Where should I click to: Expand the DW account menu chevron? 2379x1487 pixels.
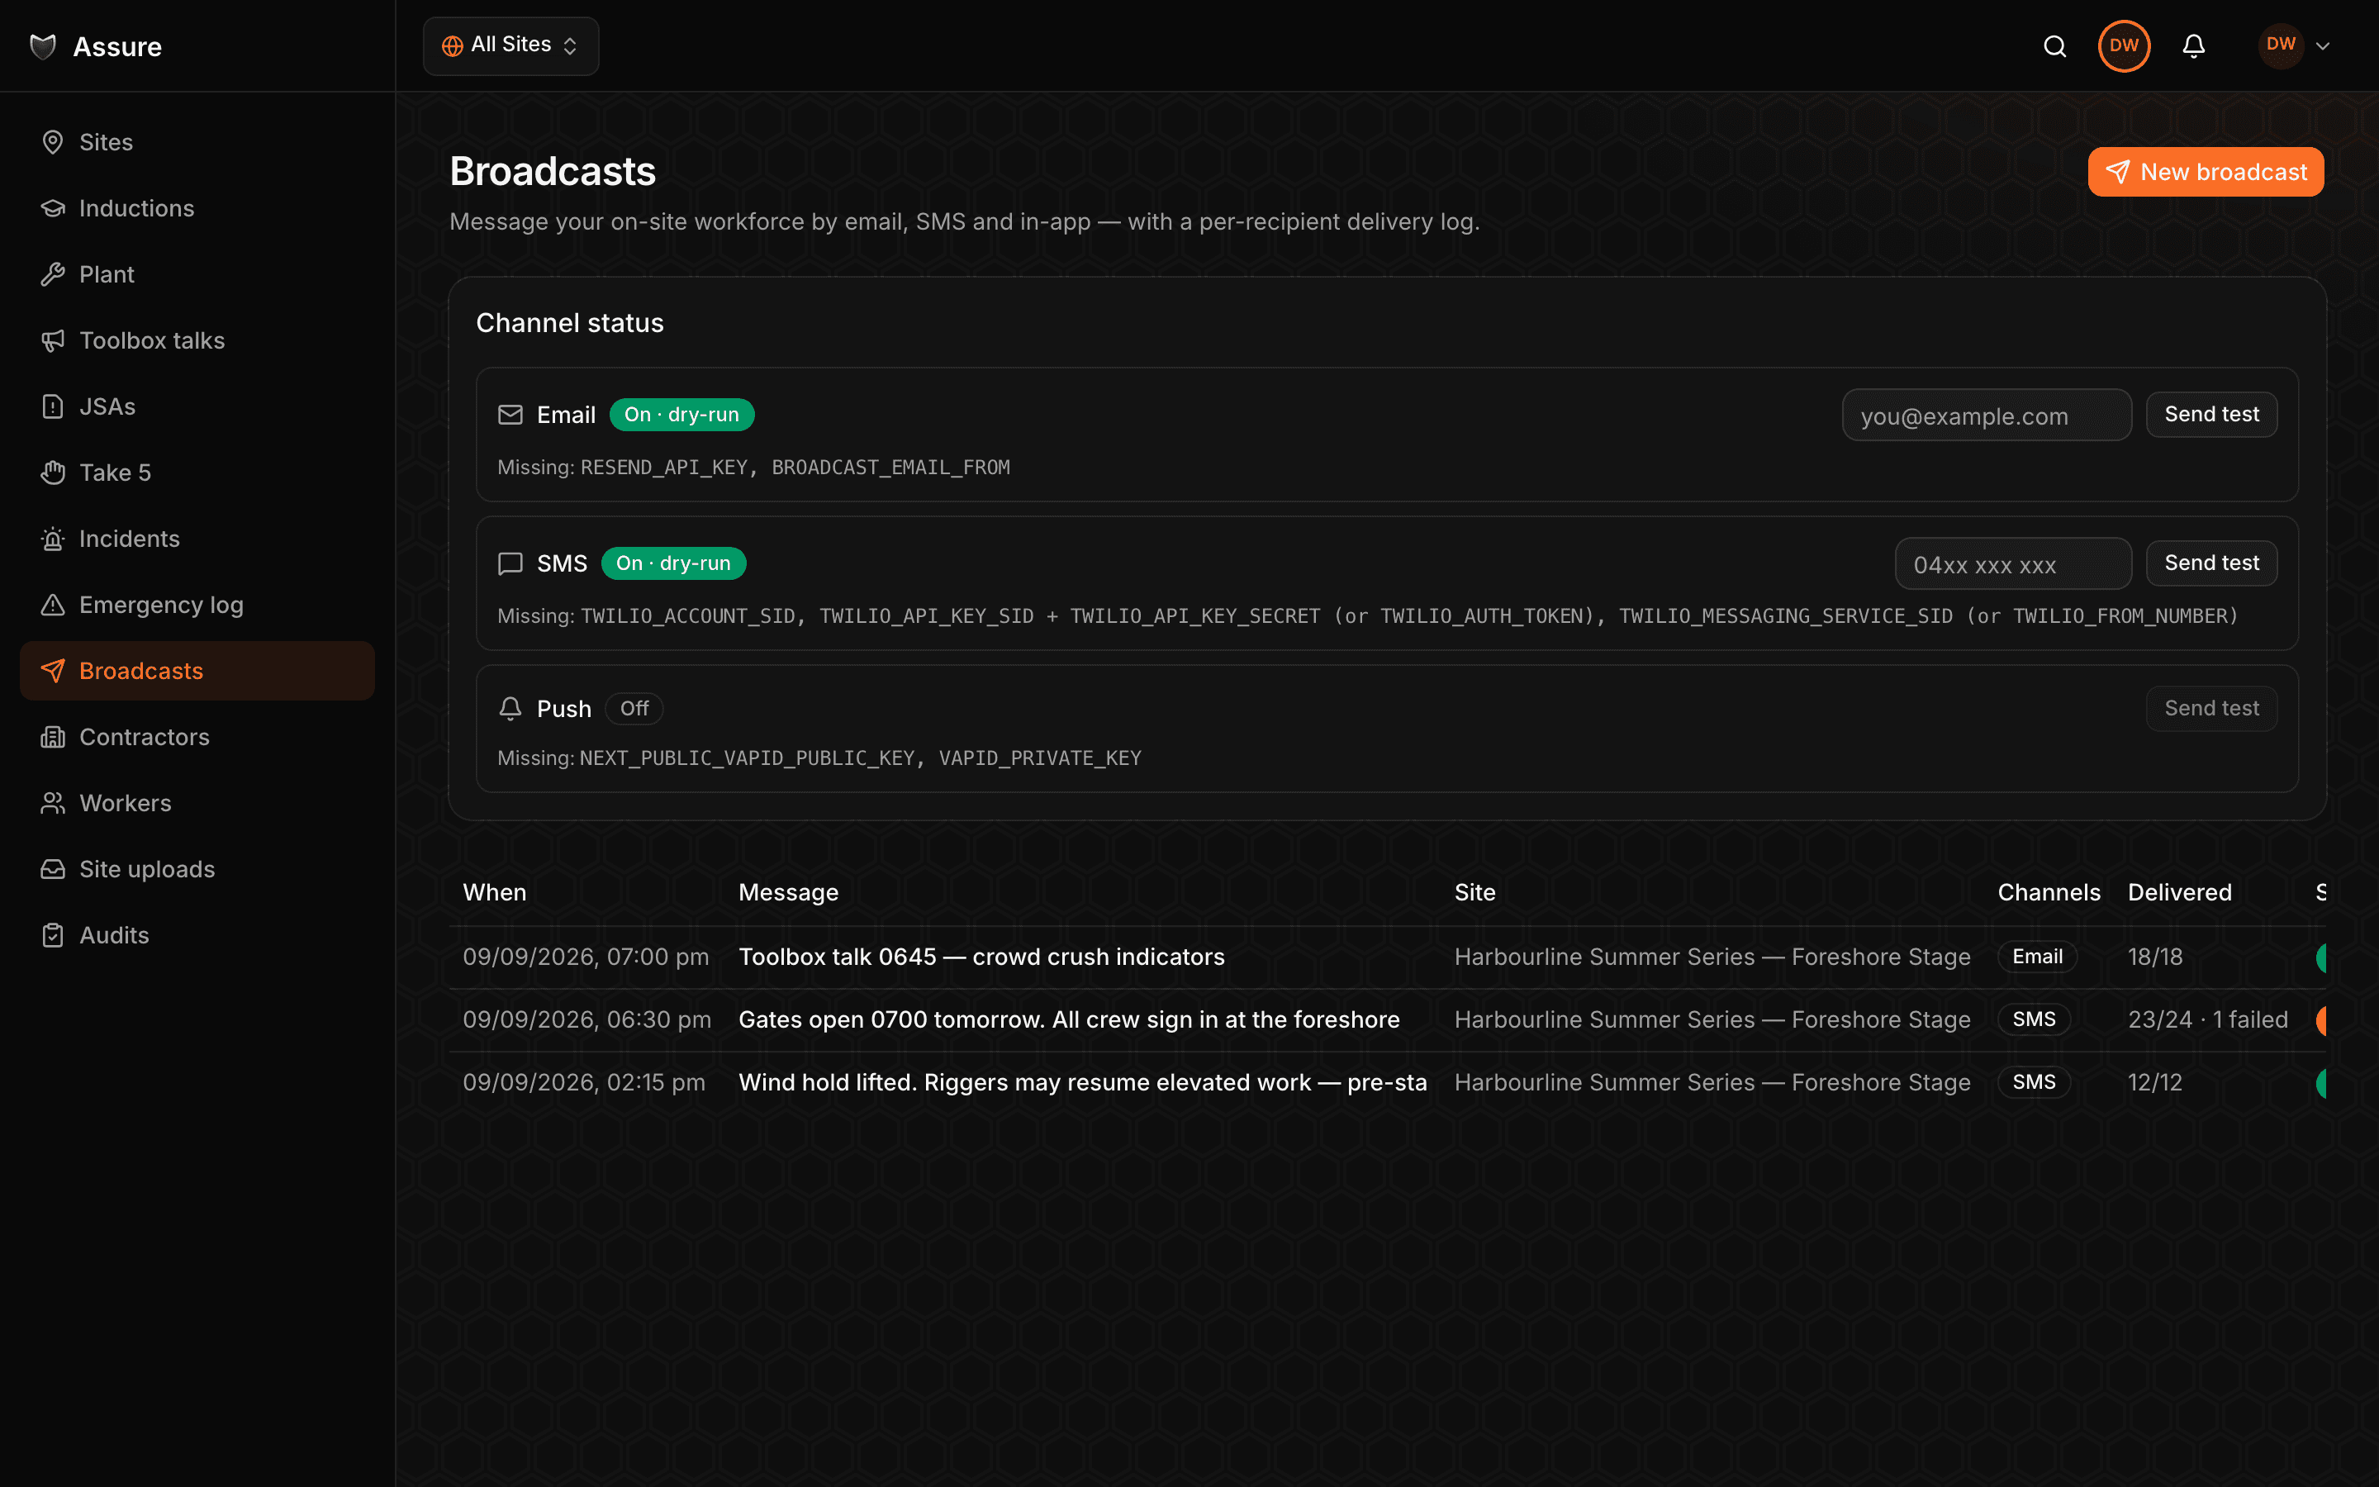(x=2323, y=46)
